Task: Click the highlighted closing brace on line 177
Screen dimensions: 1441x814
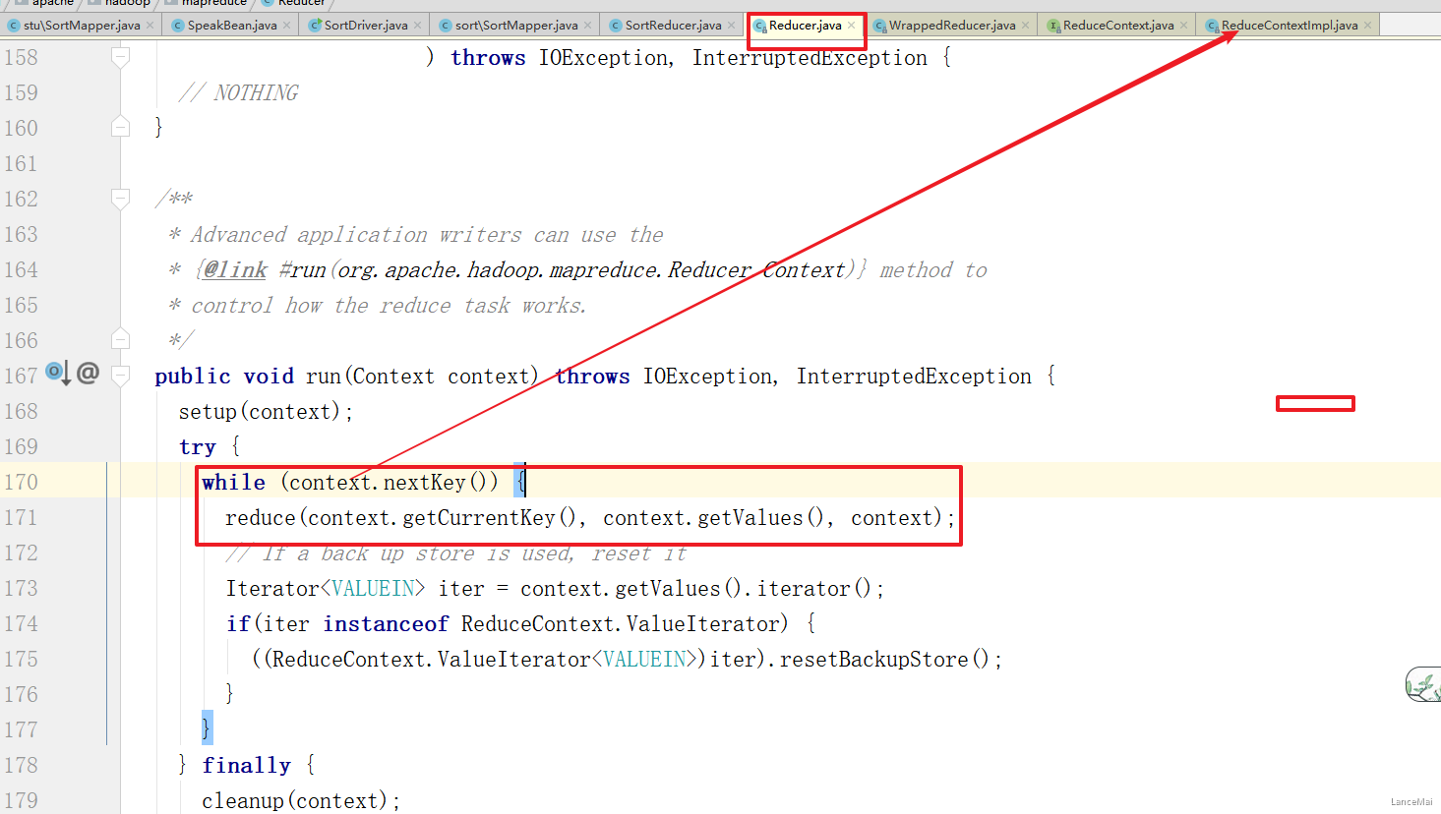Action: click(x=207, y=728)
